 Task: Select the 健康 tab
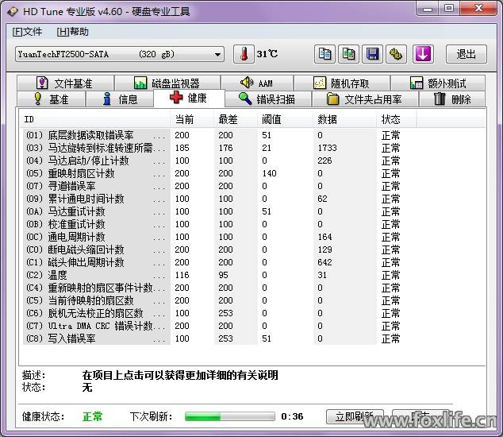click(x=189, y=98)
